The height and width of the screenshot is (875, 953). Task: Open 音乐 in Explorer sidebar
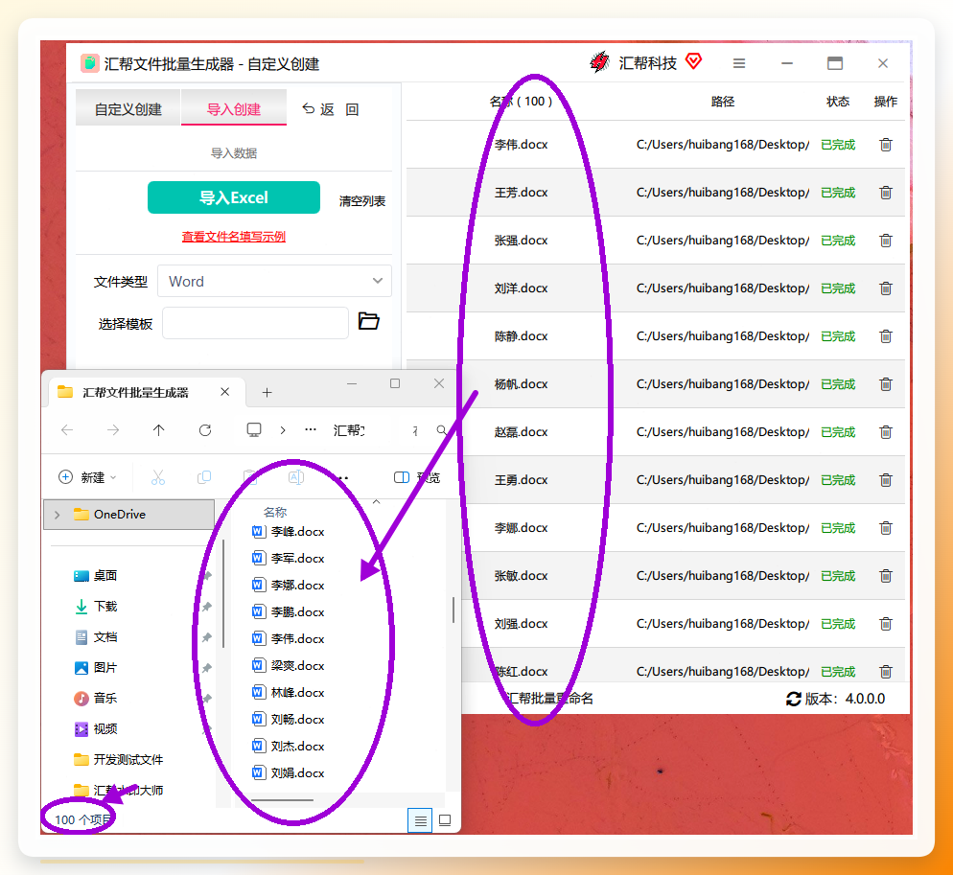105,698
